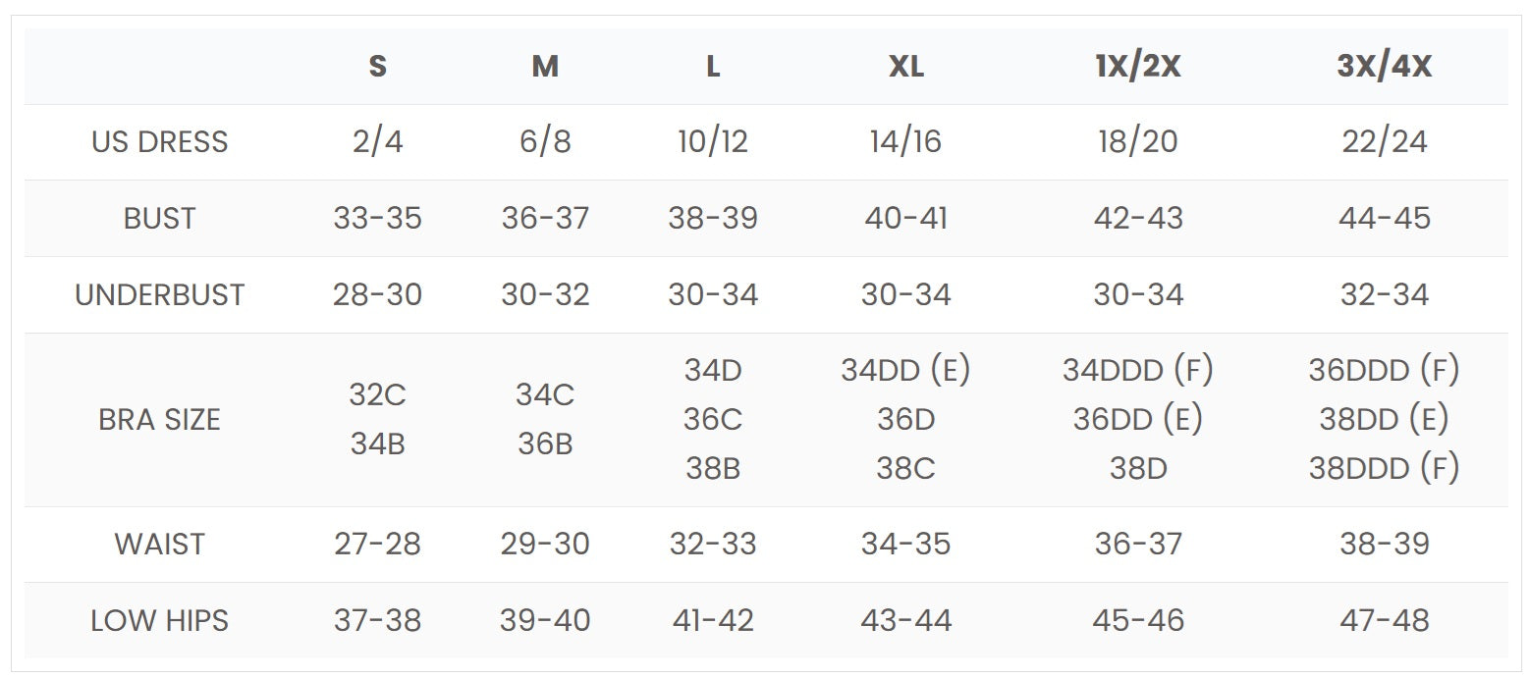Click the 34-35 waist measurement
The height and width of the screenshot is (678, 1528).
coord(905,545)
